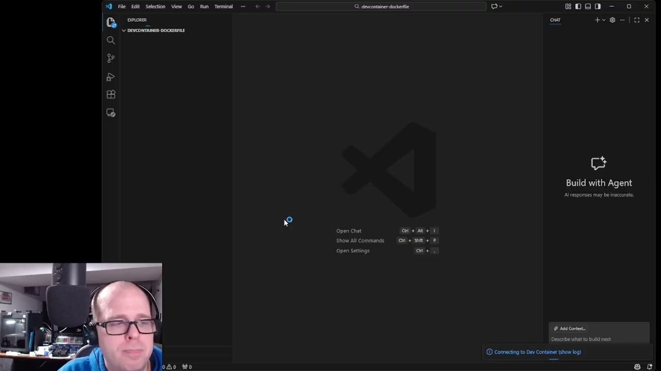The image size is (661, 371).
Task: Toggle the bottom panel
Action: click(588, 6)
